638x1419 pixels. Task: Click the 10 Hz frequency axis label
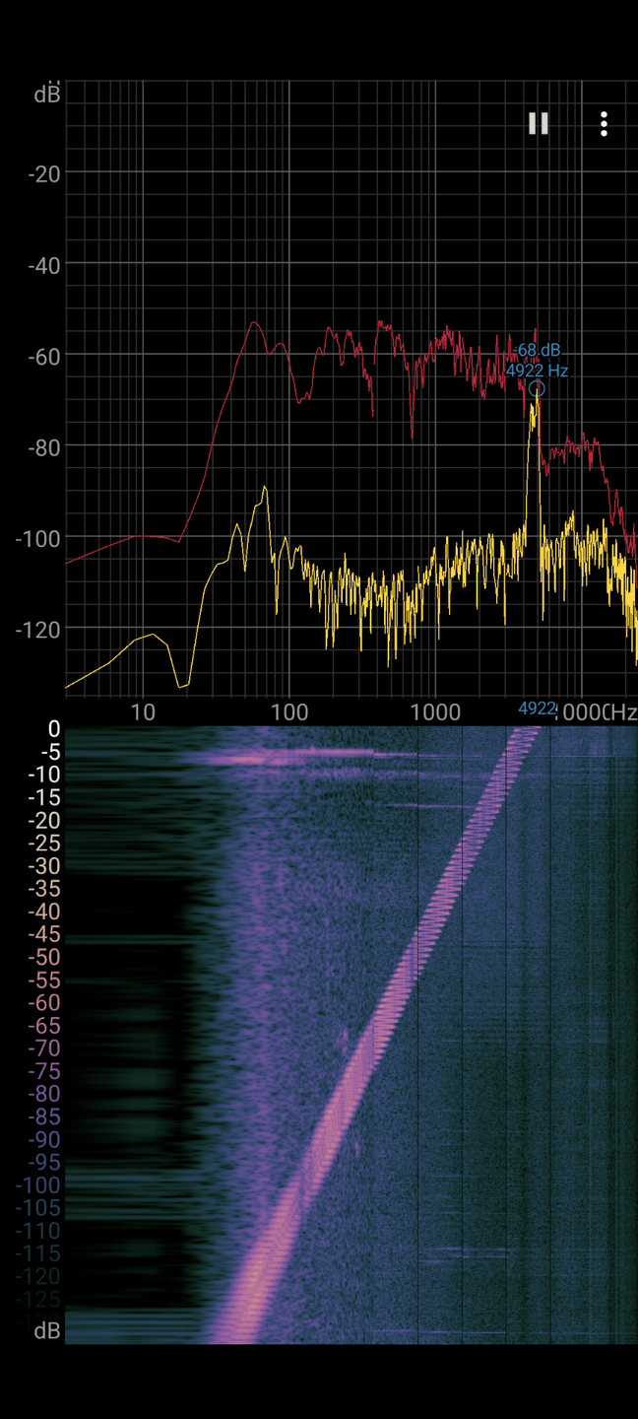tap(143, 712)
